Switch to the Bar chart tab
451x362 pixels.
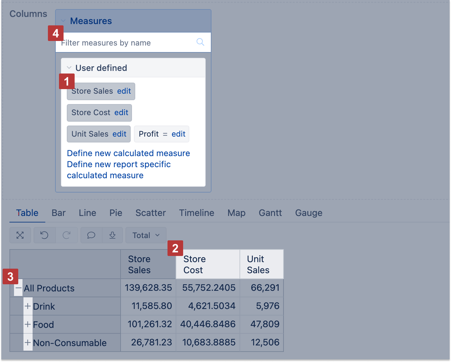(x=59, y=213)
